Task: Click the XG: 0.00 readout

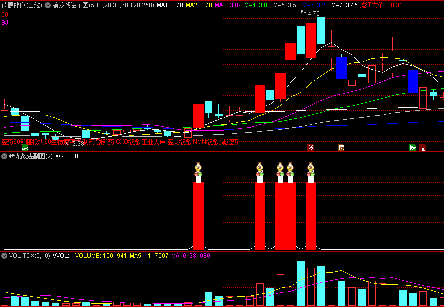Action: (x=66, y=156)
